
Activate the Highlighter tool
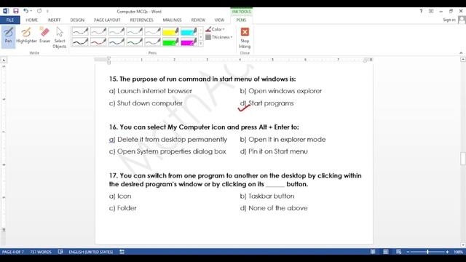pos(26,36)
